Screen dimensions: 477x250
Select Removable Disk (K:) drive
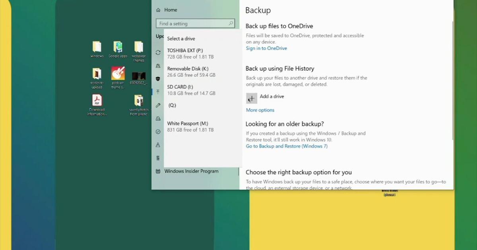tap(203, 72)
